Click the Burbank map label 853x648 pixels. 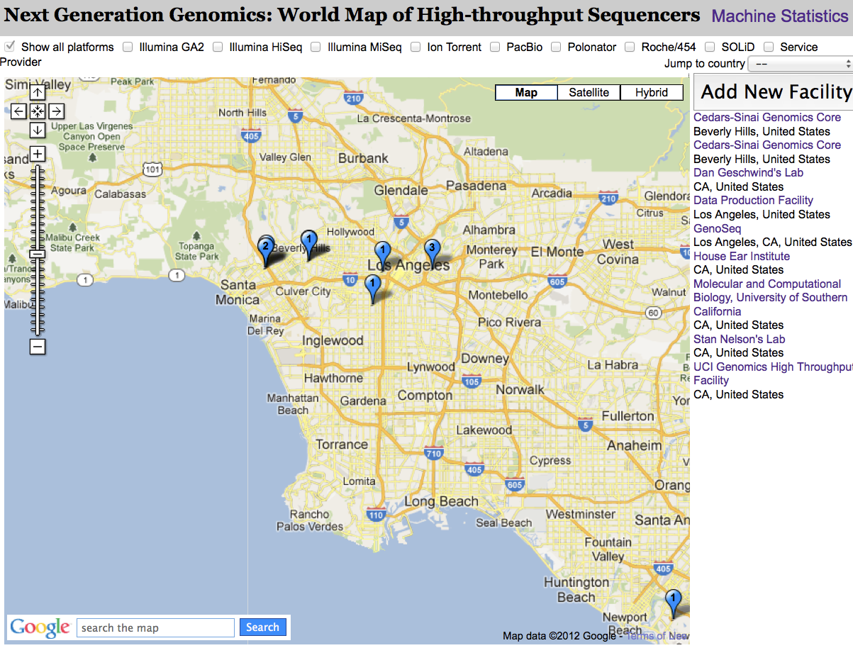363,158
